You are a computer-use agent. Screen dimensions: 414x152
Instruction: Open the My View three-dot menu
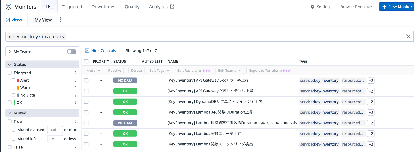pos(61,20)
